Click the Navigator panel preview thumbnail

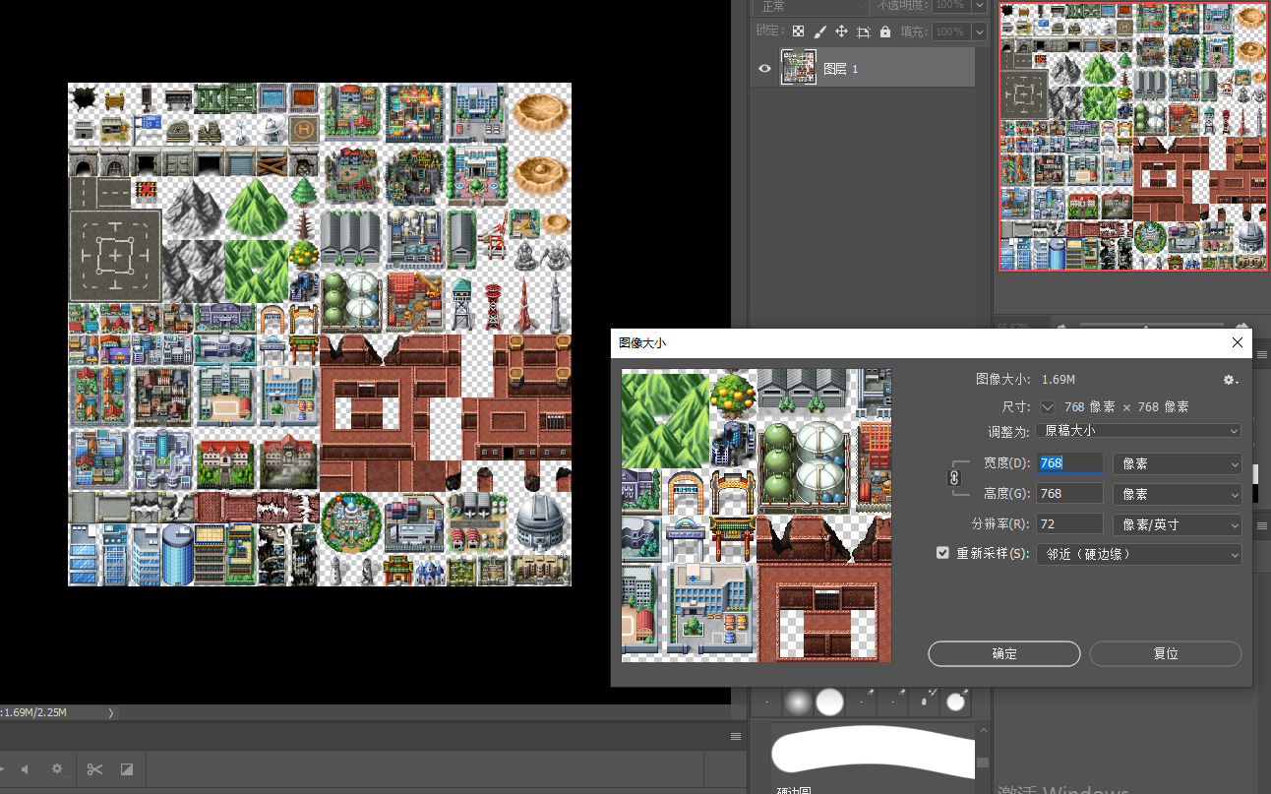pyautogui.click(x=1133, y=136)
